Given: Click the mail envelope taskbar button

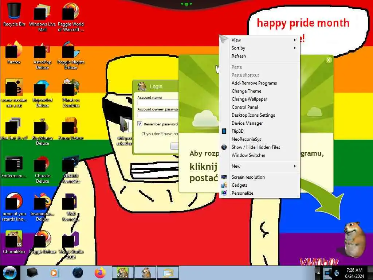Looking at the screenshot, I should point(168,273).
